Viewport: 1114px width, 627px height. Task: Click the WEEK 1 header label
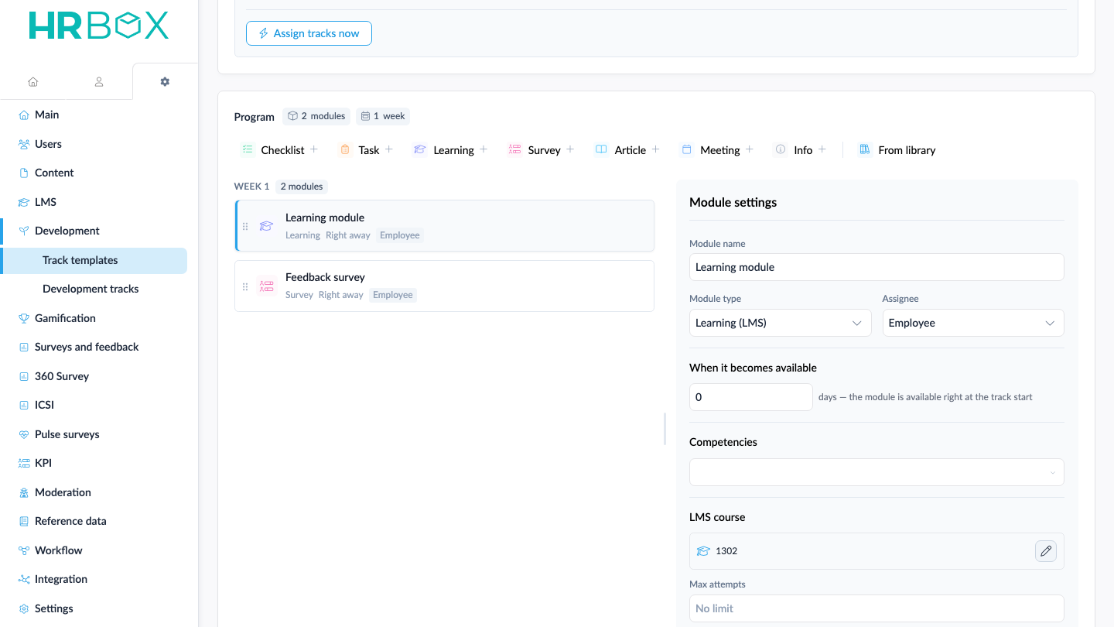252,187
